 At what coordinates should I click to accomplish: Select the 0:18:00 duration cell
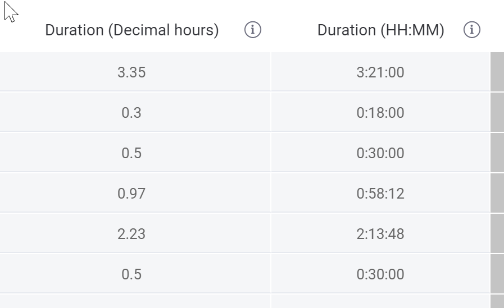(380, 112)
